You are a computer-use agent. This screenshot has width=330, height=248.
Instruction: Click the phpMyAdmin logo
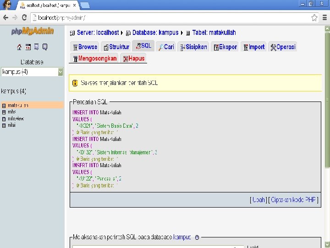pos(33,31)
